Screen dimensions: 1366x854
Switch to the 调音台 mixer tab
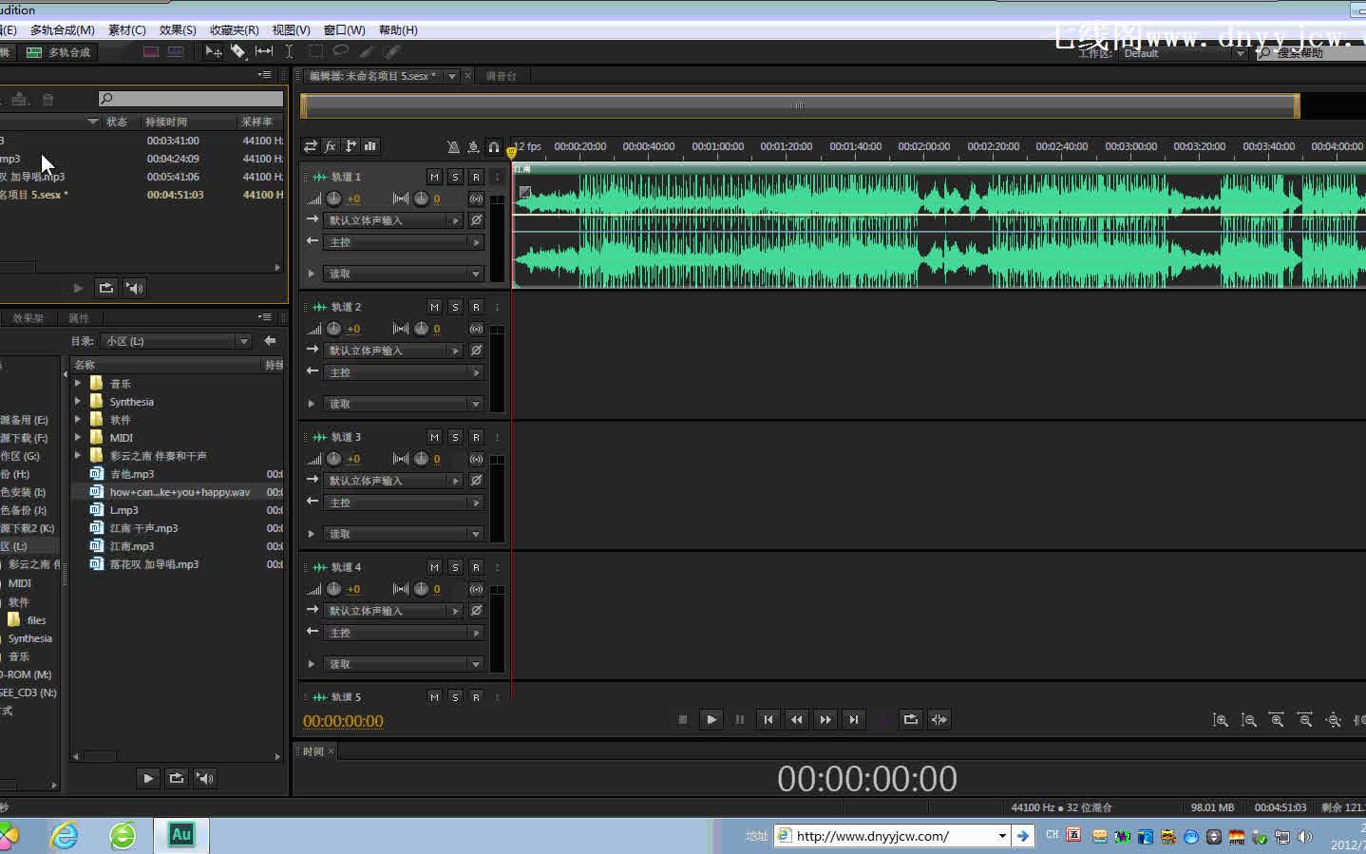click(502, 76)
